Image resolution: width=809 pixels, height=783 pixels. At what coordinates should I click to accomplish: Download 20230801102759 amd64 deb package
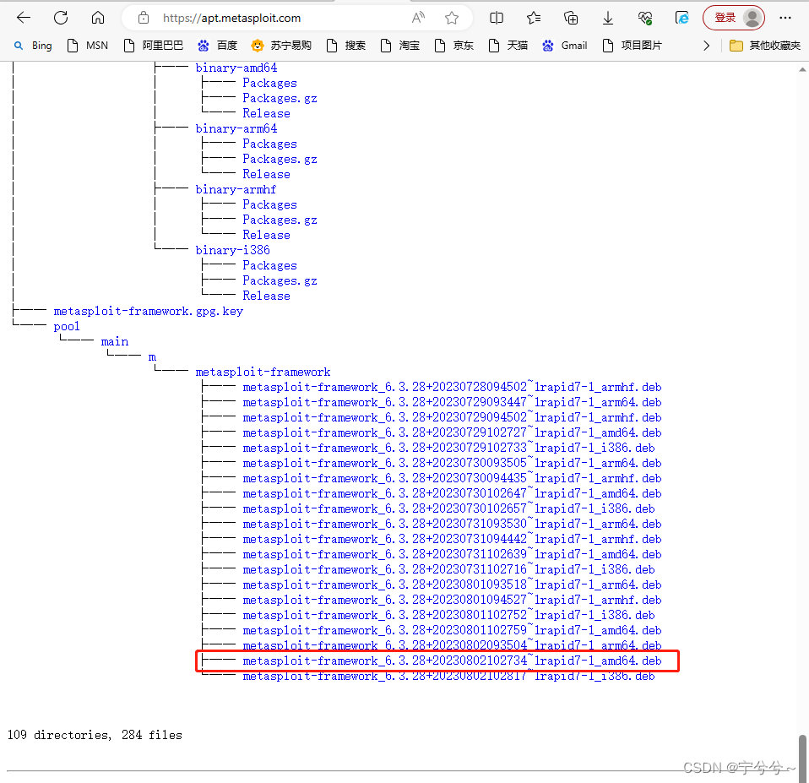tap(452, 630)
